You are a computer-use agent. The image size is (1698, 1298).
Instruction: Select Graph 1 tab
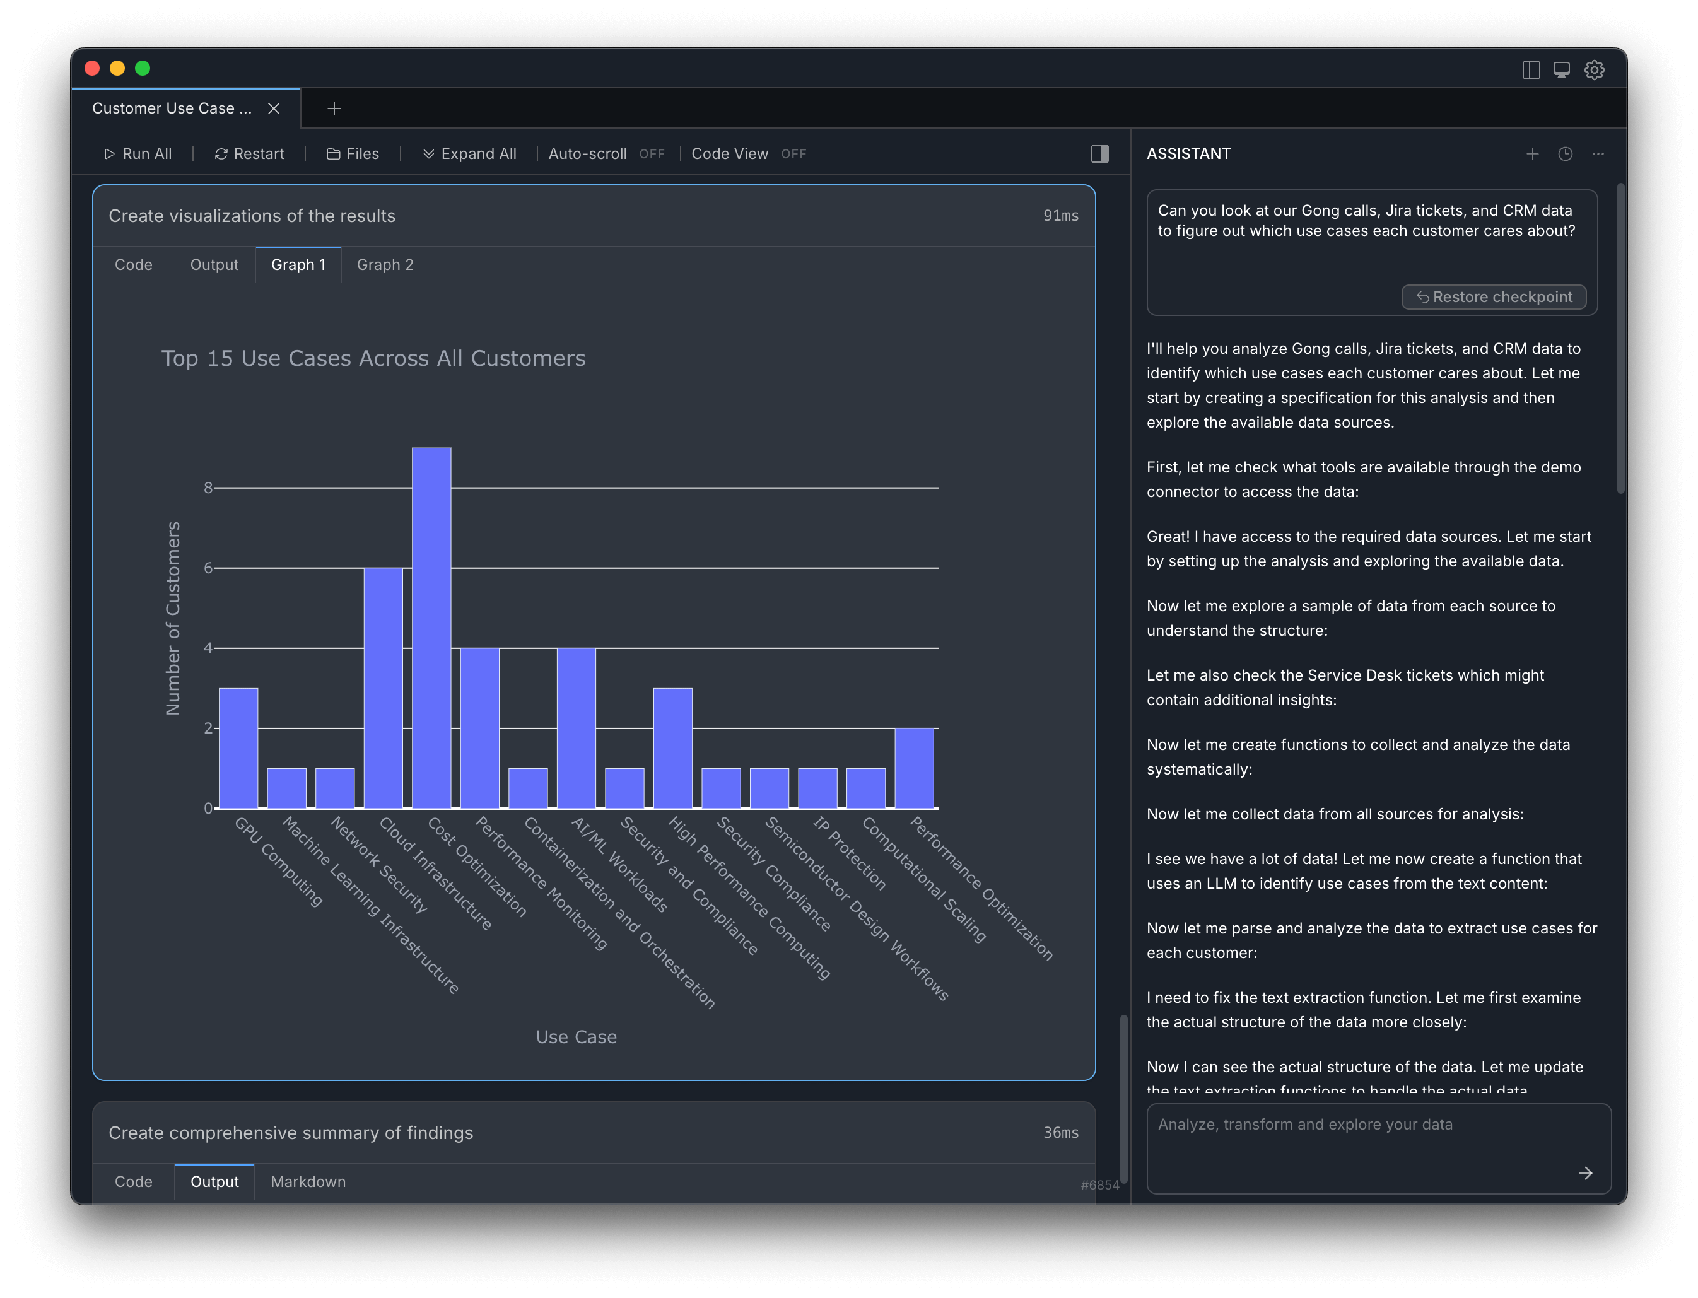tap(298, 265)
